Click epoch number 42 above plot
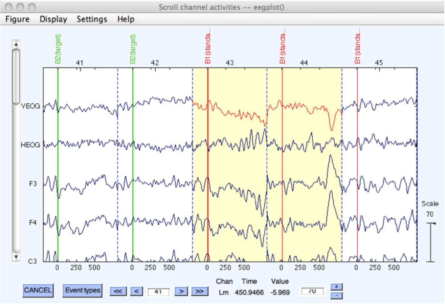 155,63
